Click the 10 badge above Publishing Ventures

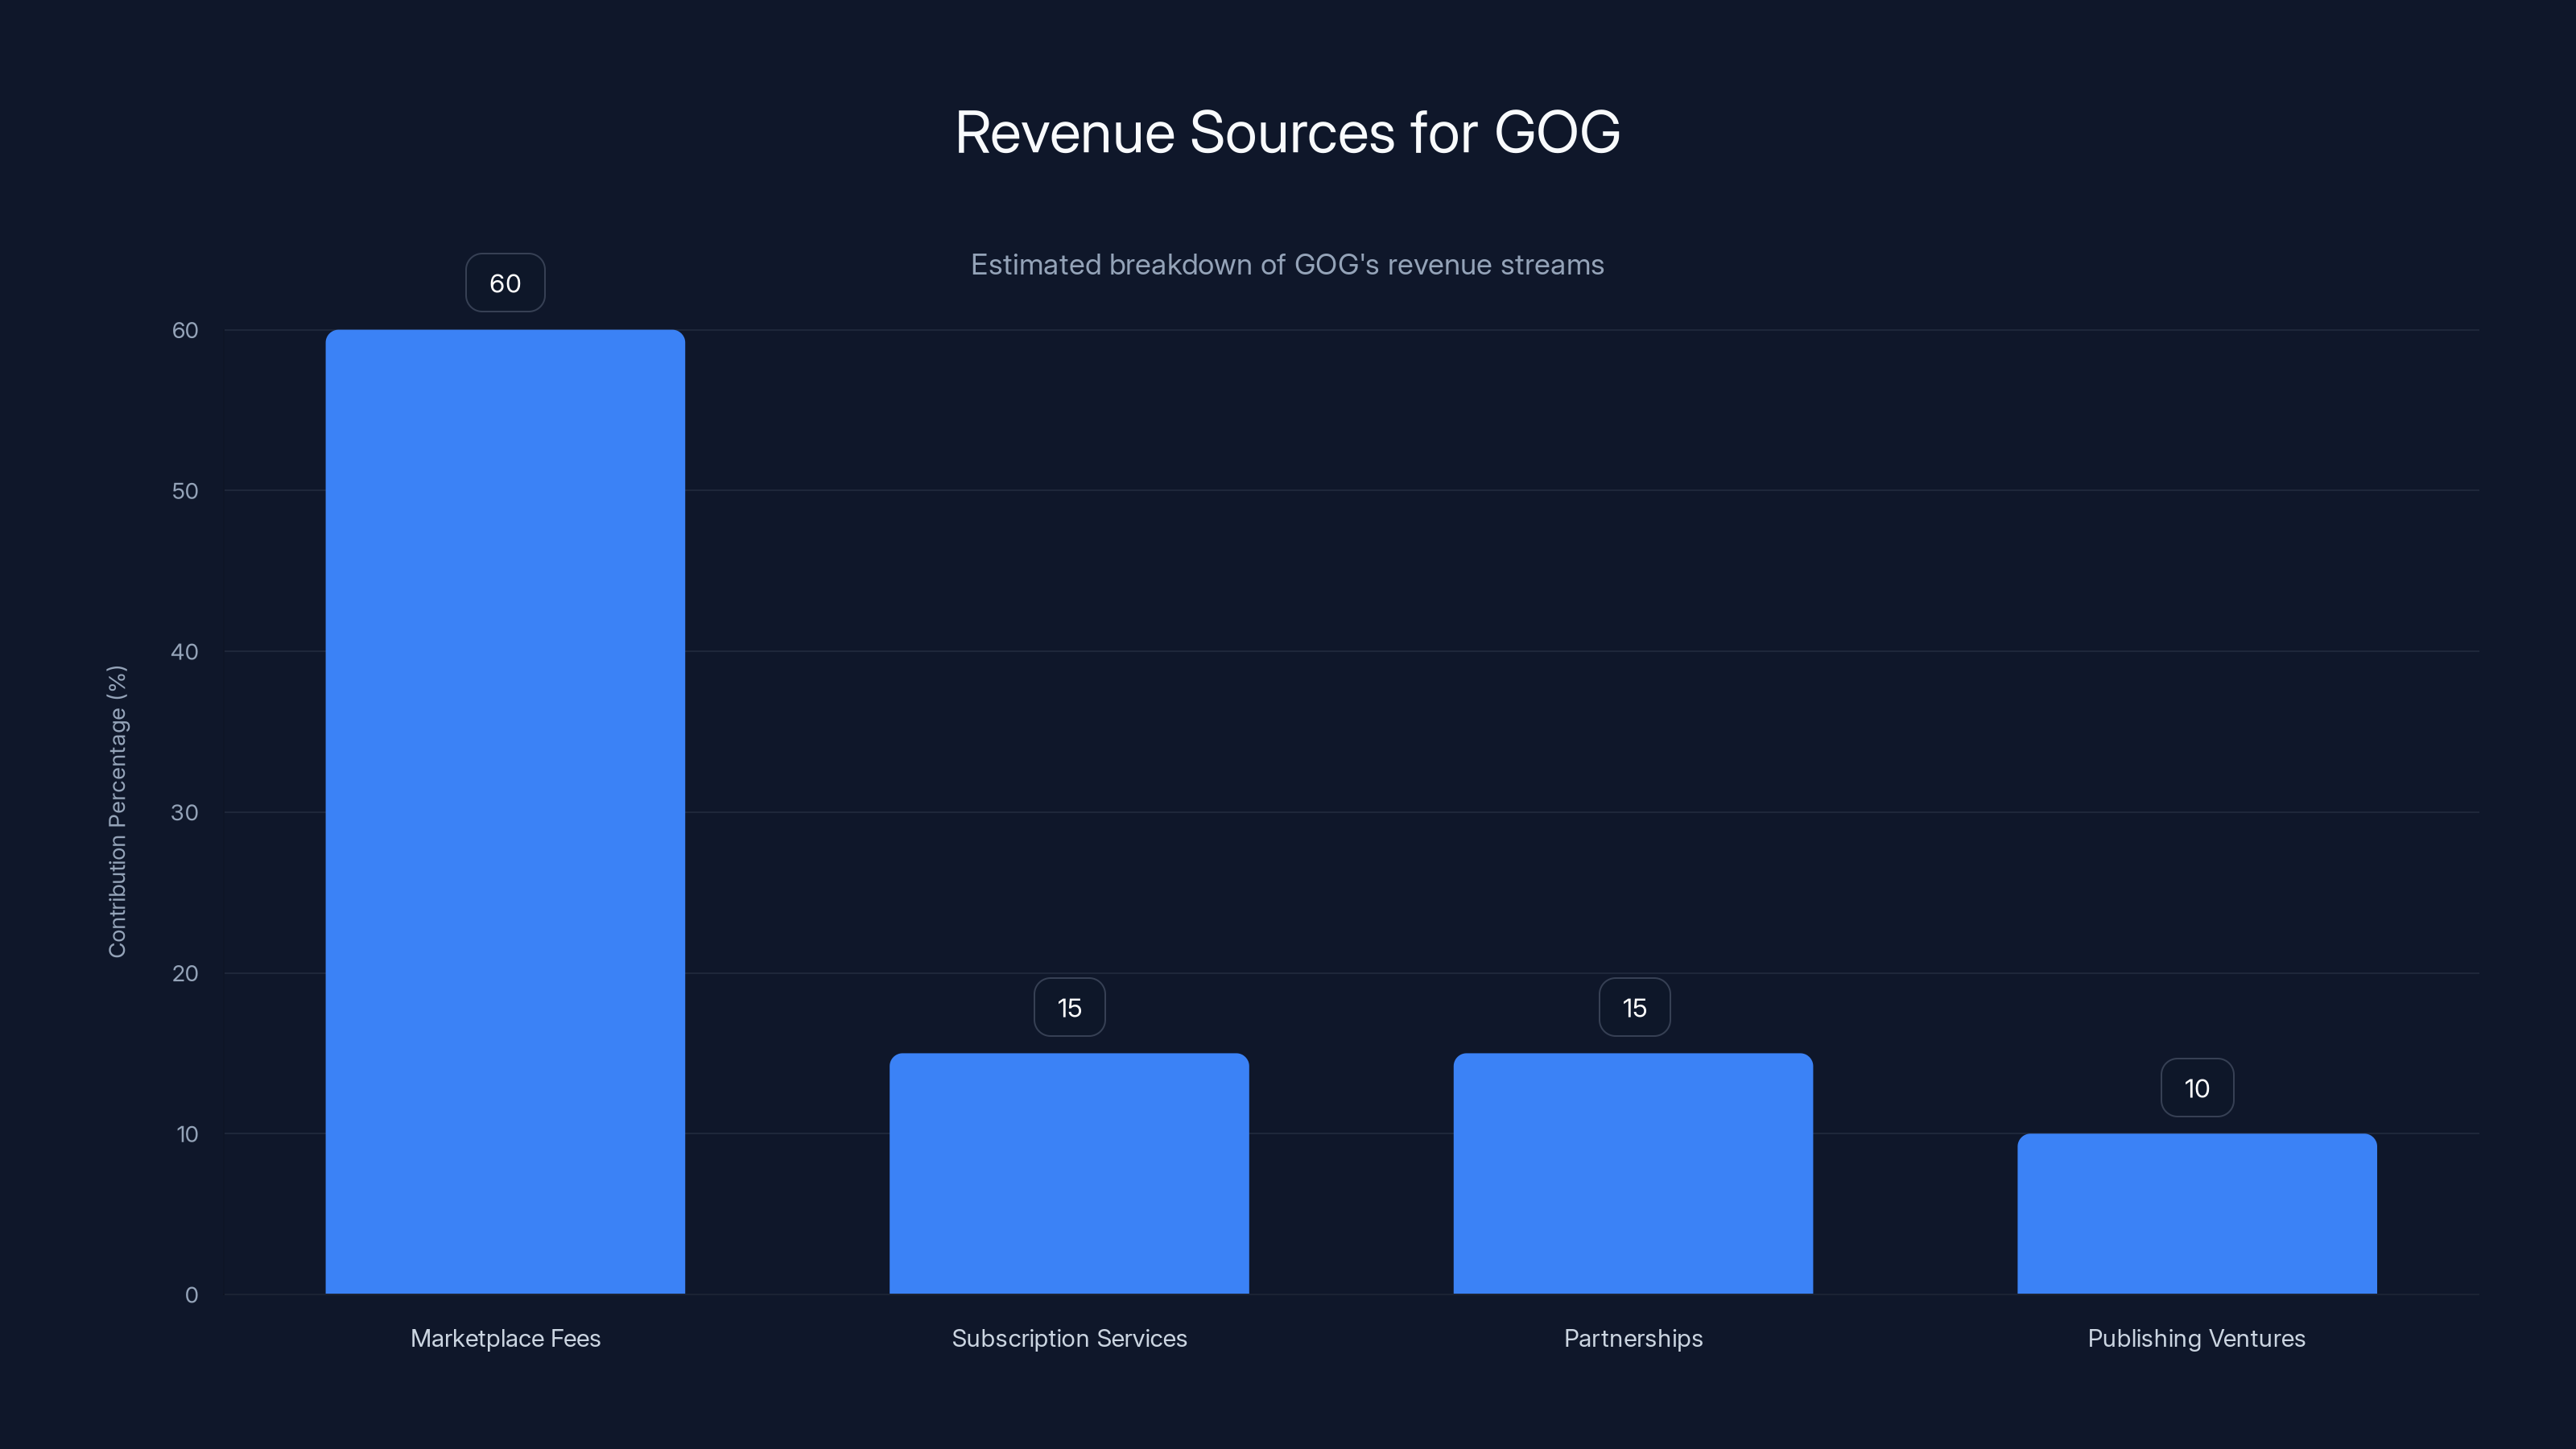[x=2196, y=1087]
